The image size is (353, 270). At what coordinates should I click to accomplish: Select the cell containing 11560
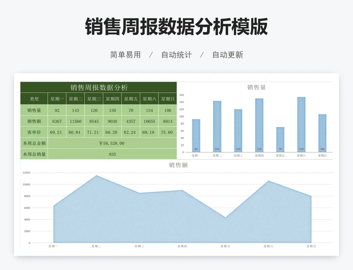(x=75, y=120)
